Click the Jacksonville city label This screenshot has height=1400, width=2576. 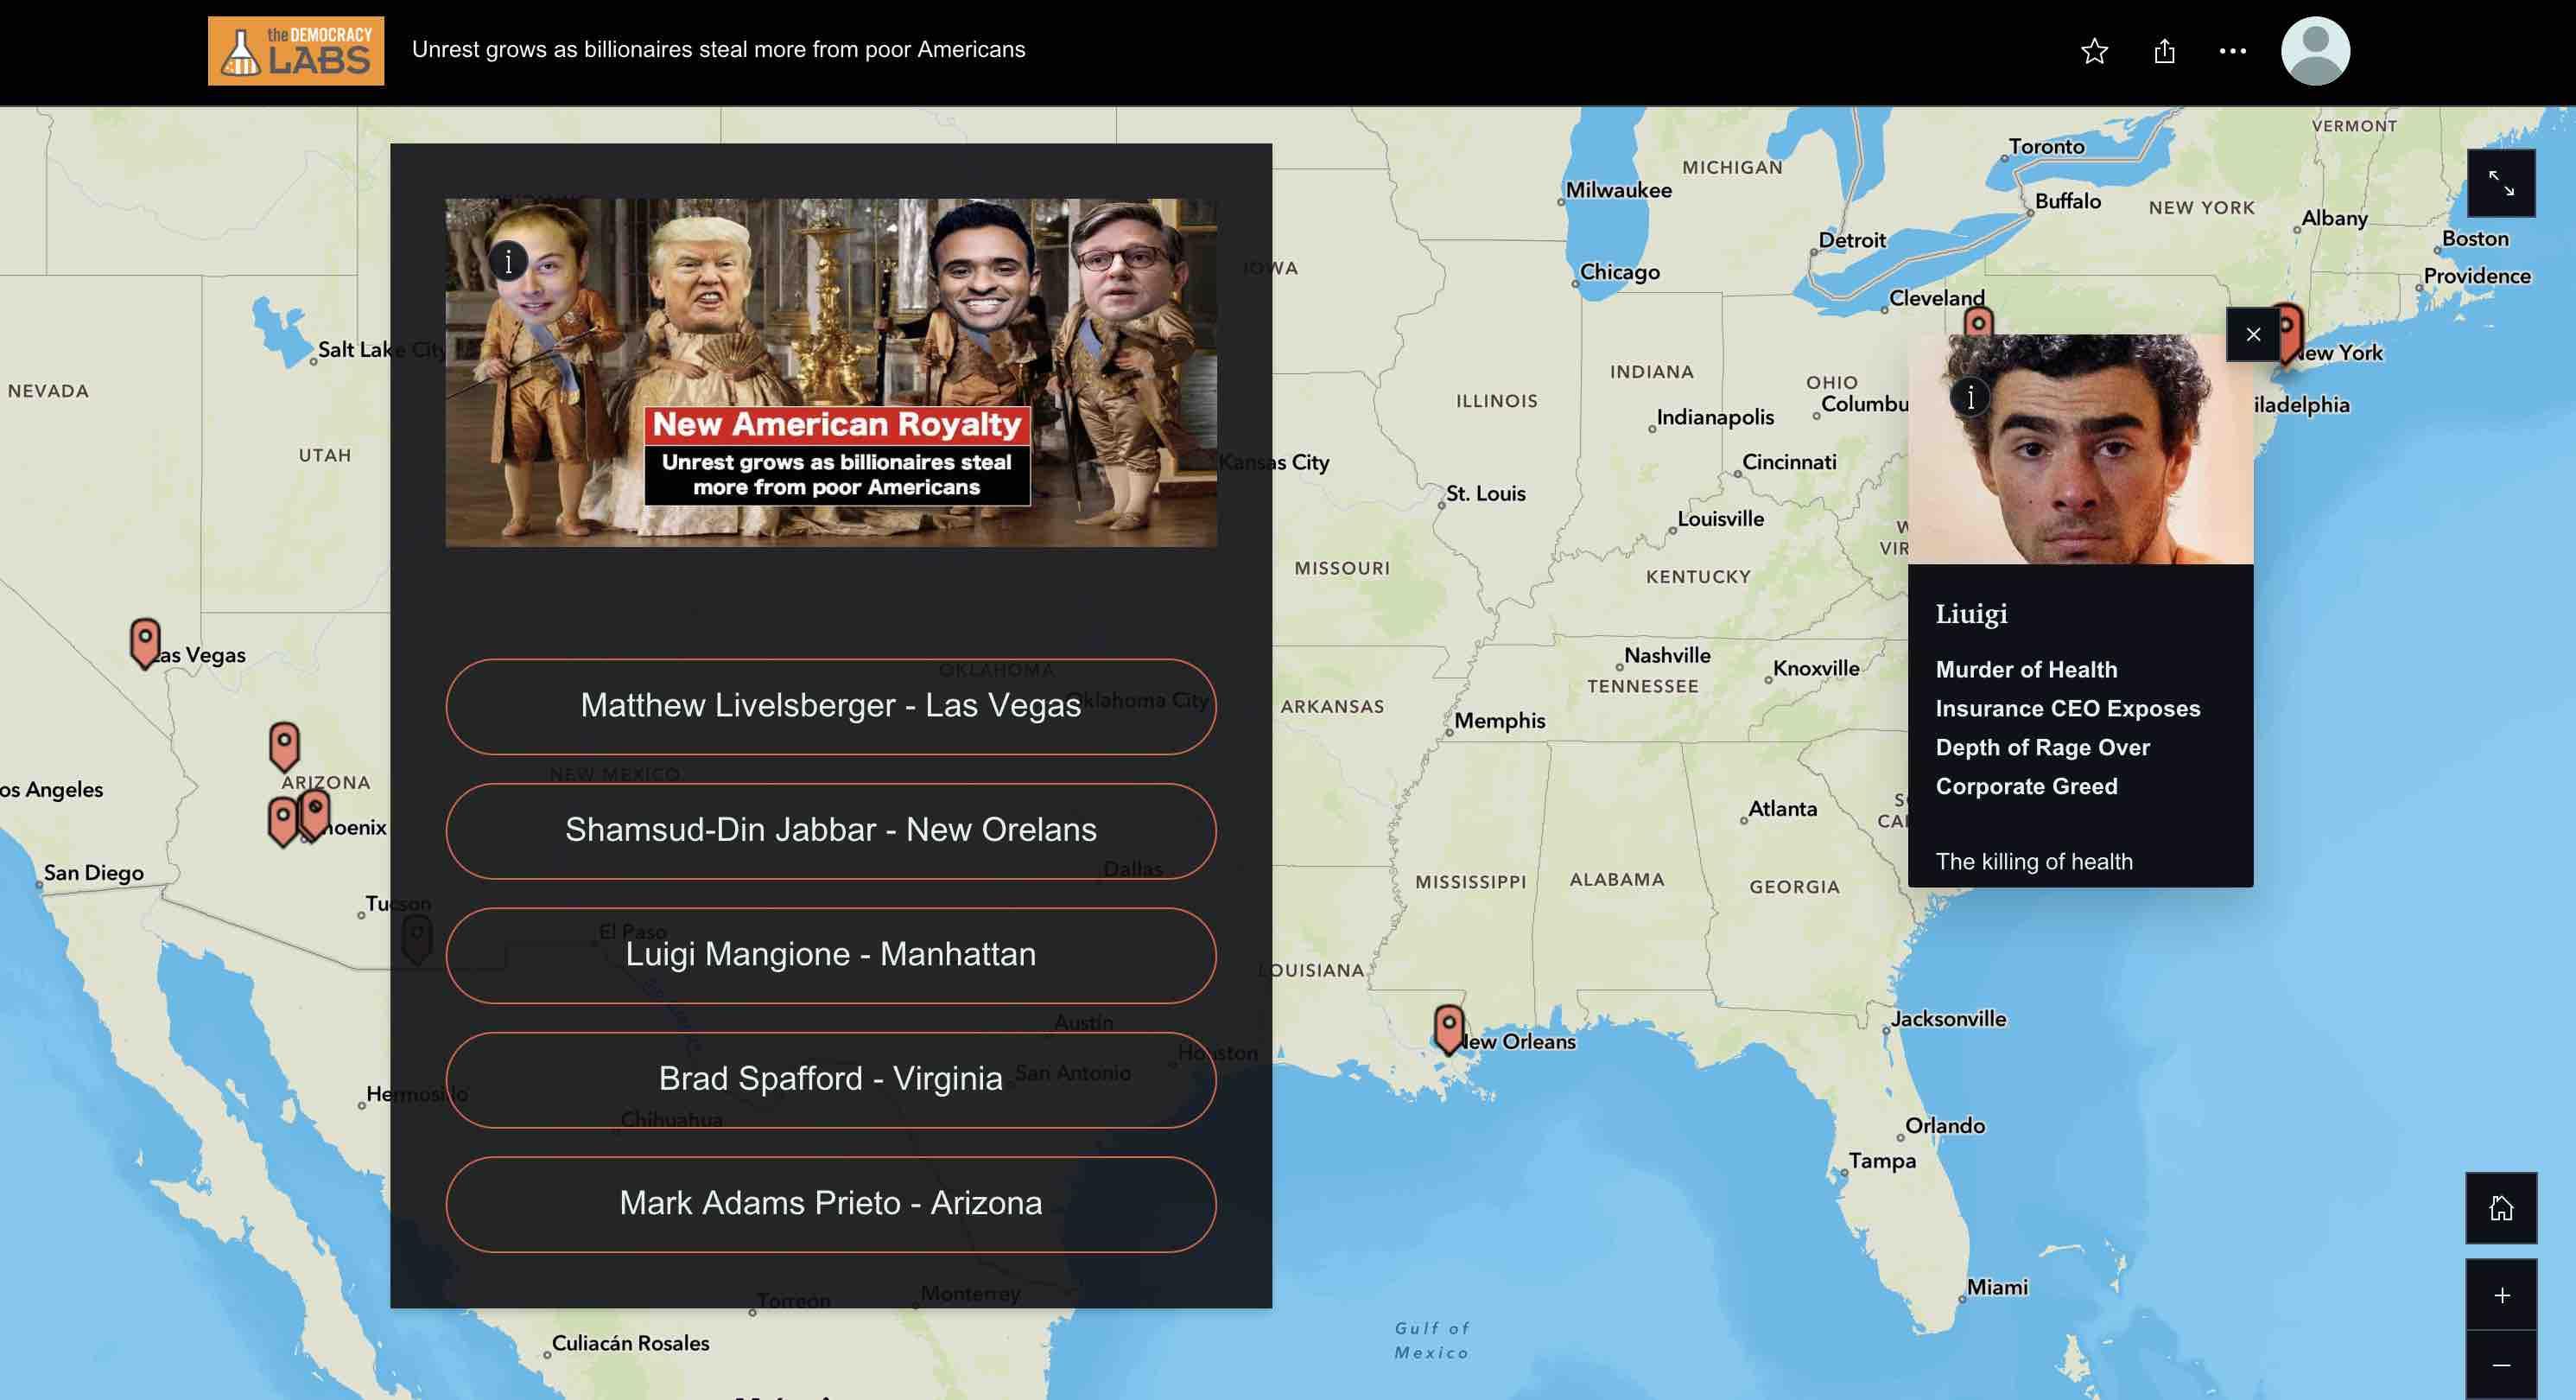pyautogui.click(x=1948, y=1019)
